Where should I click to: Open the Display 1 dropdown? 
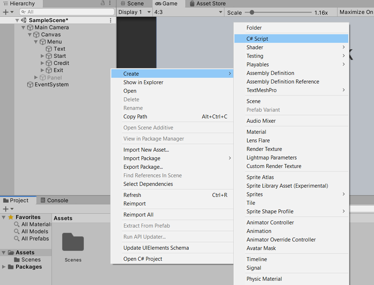[134, 12]
